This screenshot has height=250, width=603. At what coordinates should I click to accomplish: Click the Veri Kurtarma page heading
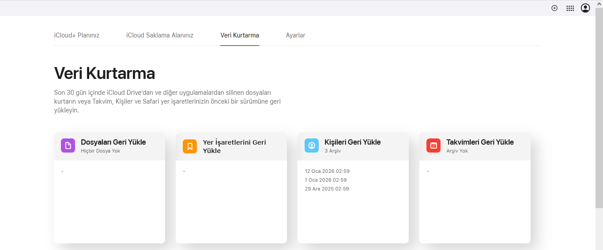[x=105, y=73]
